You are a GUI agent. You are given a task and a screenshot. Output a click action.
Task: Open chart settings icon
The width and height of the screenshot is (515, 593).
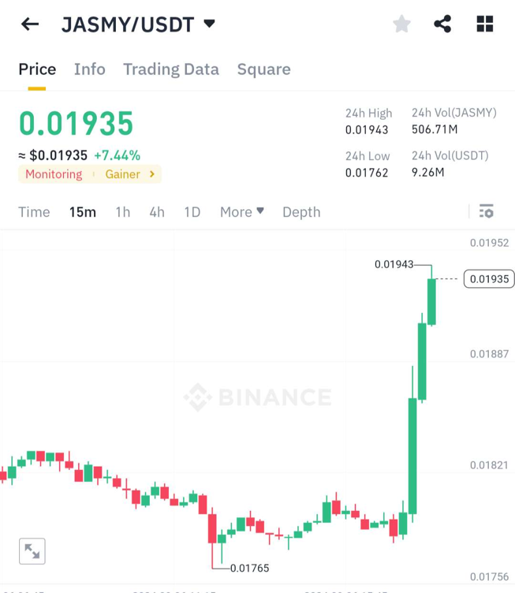pyautogui.click(x=486, y=211)
